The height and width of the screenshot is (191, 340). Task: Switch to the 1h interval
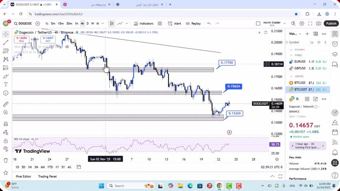76,24
